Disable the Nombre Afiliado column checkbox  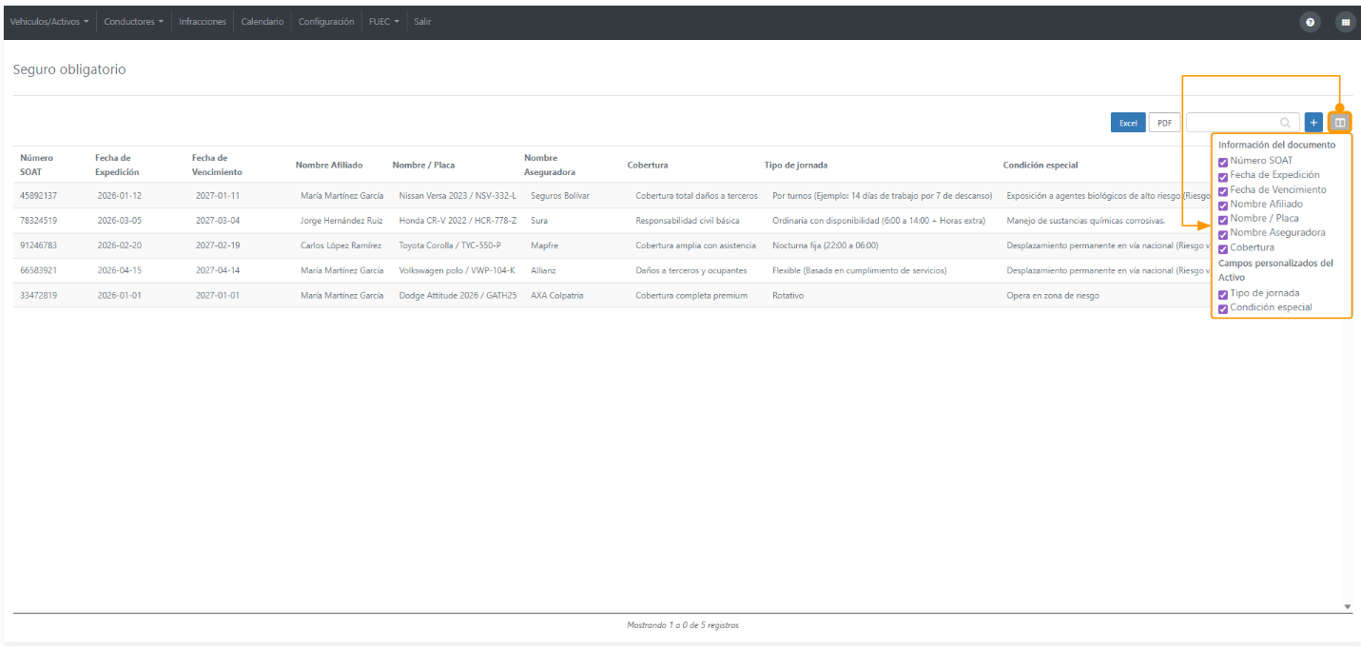click(x=1223, y=205)
